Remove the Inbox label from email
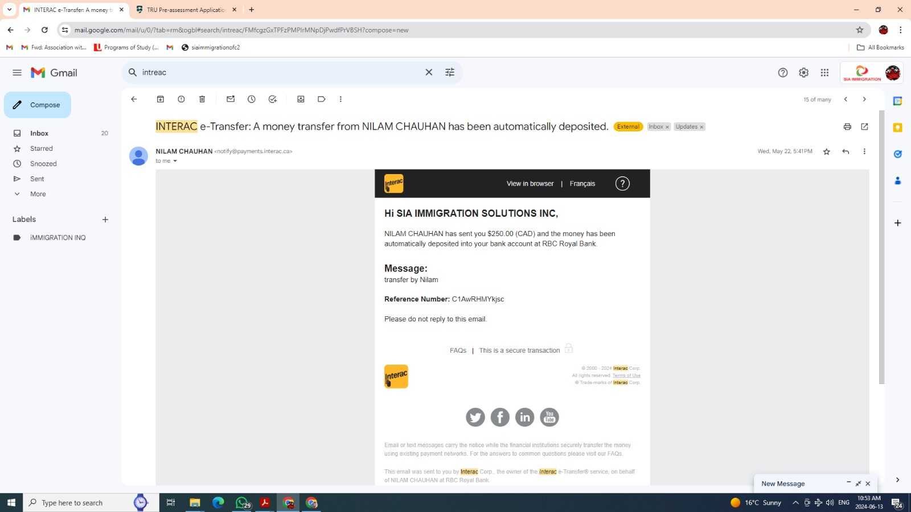The image size is (911, 512). 667,127
